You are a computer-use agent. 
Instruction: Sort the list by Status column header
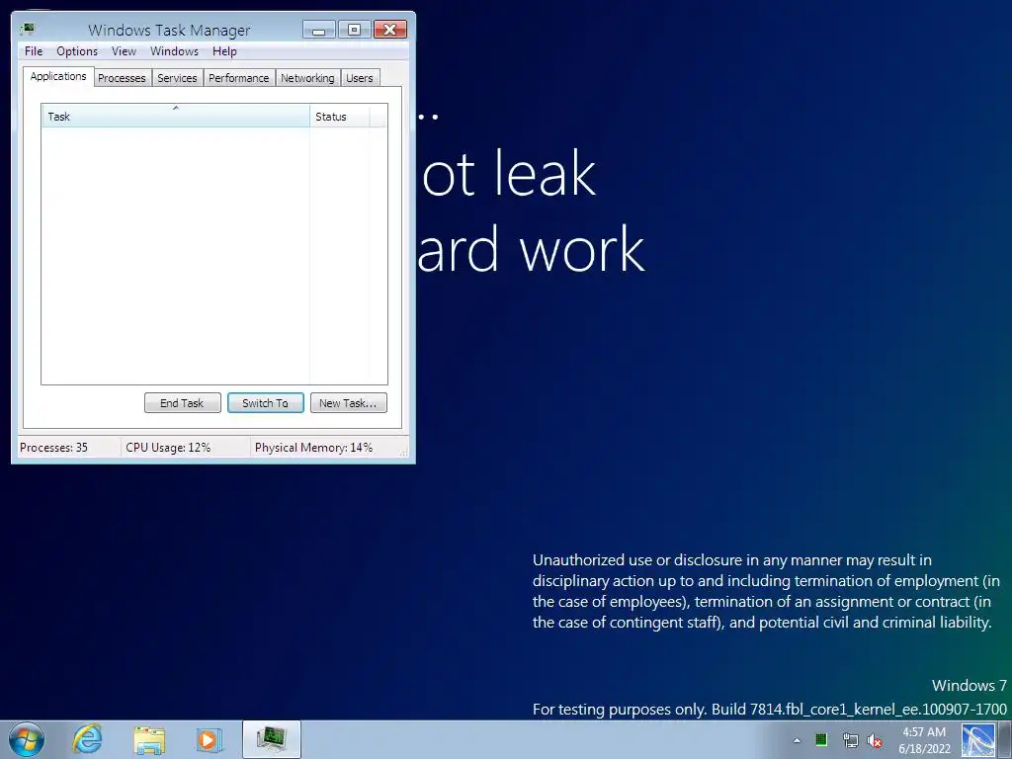click(340, 117)
